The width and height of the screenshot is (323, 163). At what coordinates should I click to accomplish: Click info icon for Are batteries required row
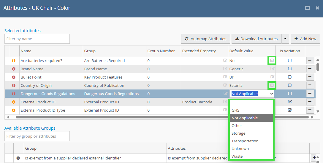coord(14,61)
